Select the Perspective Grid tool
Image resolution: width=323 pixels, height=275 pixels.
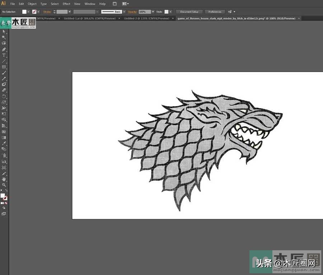(4, 125)
